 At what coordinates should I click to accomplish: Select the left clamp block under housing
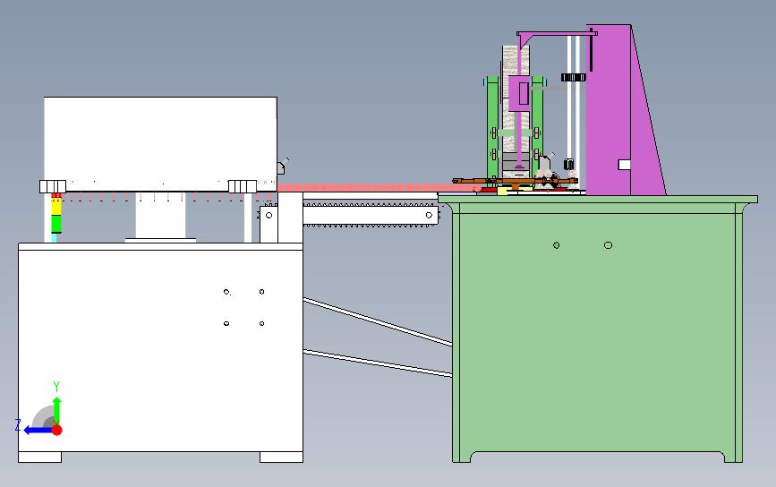tap(53, 186)
